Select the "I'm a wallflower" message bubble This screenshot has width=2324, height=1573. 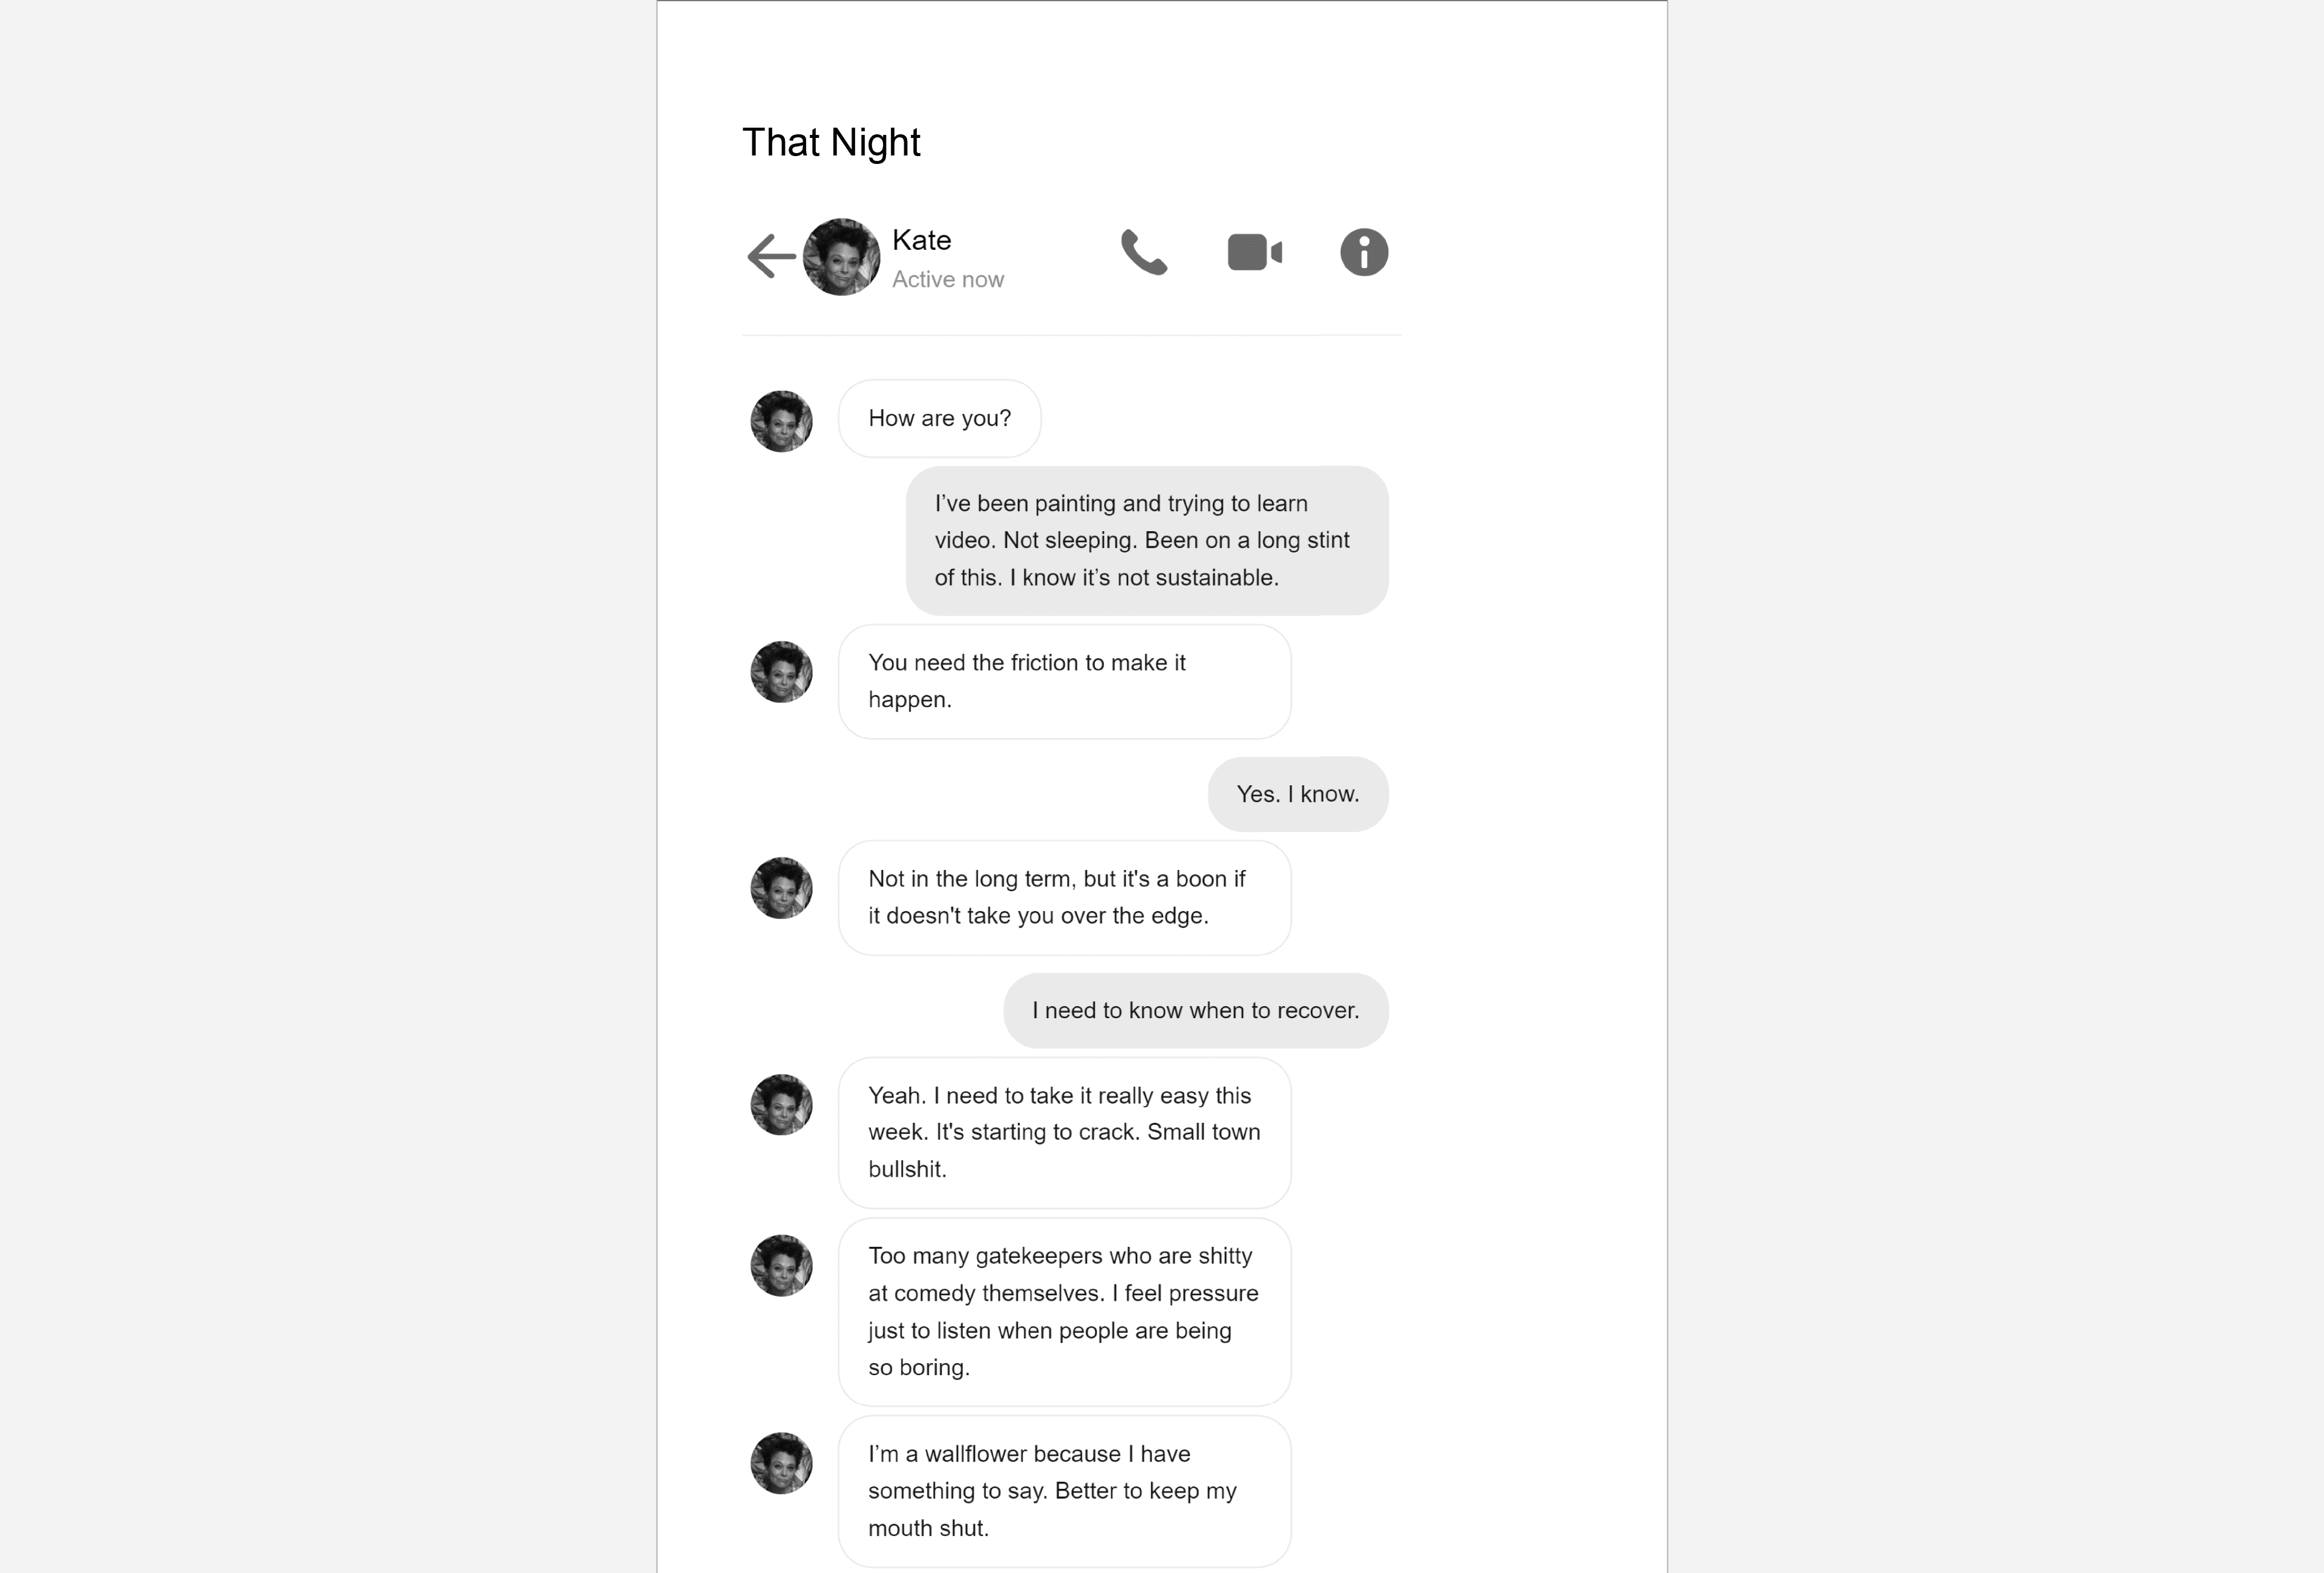coord(1064,1491)
